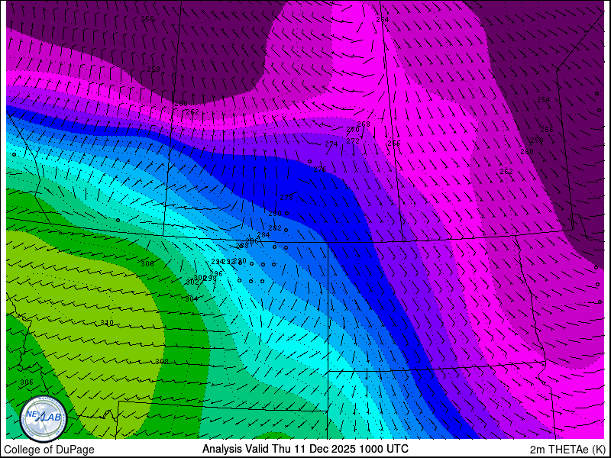The height and width of the screenshot is (458, 611).
Task: Click the 276 contour label
Action: (x=320, y=169)
